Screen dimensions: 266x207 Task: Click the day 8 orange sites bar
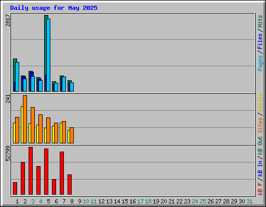point(72,136)
